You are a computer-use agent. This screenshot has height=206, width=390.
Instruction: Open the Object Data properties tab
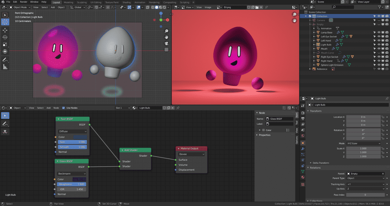tap(303, 171)
